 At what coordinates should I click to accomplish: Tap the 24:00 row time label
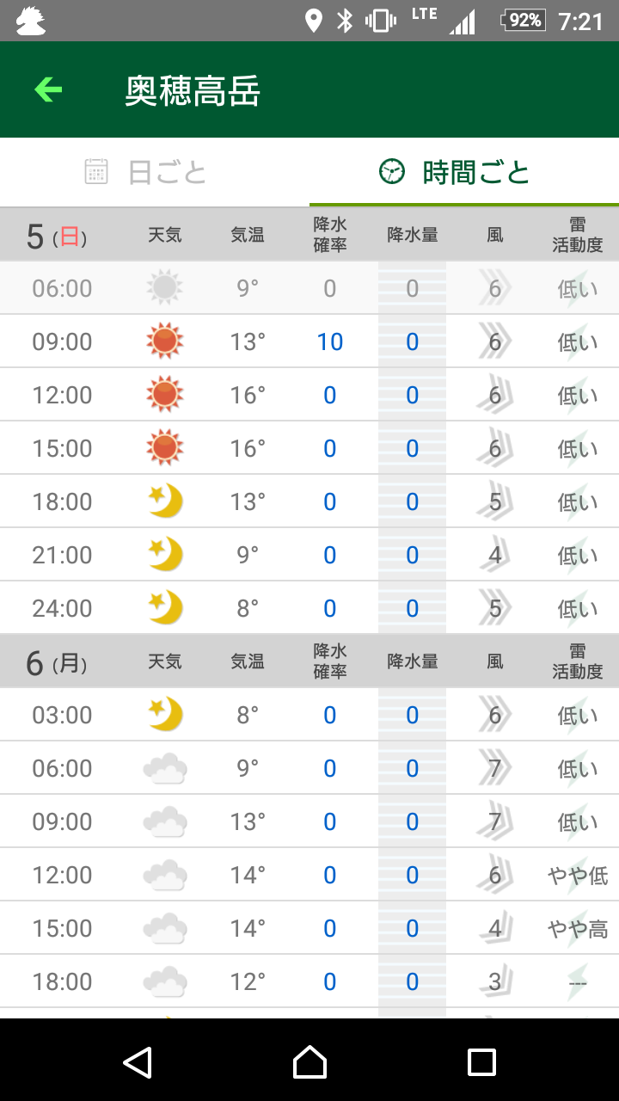(x=62, y=608)
